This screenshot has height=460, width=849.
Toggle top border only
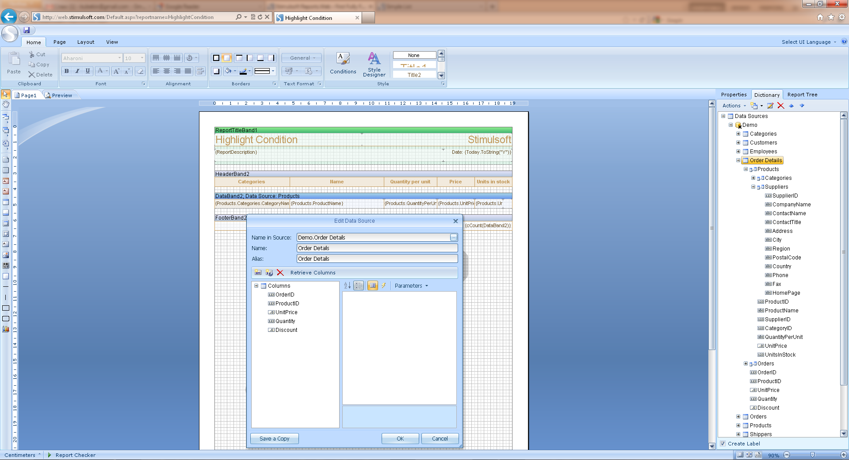pyautogui.click(x=239, y=58)
